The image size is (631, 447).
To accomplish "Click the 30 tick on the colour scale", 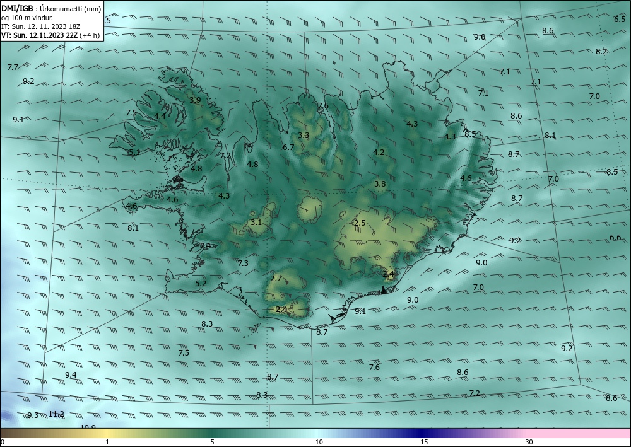I will point(529,443).
